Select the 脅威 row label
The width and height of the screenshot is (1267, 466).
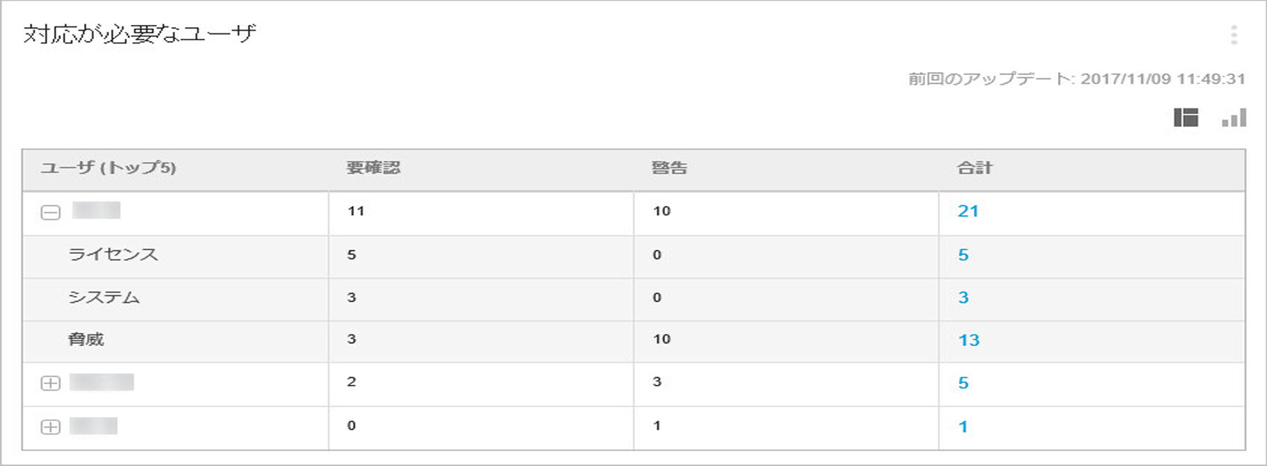tap(86, 339)
